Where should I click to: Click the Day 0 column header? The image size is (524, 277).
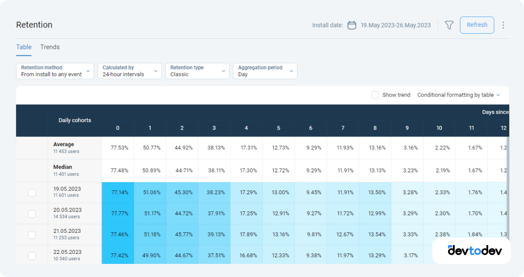tap(117, 128)
